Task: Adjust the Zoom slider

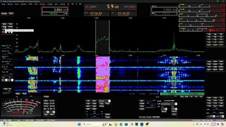Action: (169, 97)
